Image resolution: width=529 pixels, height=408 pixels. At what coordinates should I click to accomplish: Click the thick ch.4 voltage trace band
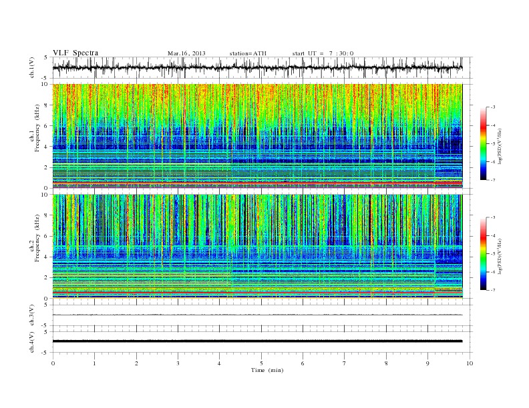[x=257, y=341]
